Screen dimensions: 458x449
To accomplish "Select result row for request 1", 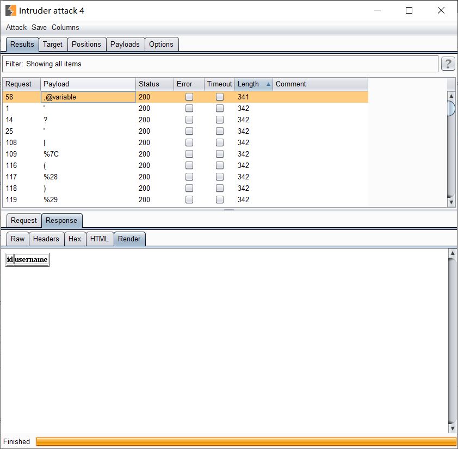I will pos(185,108).
